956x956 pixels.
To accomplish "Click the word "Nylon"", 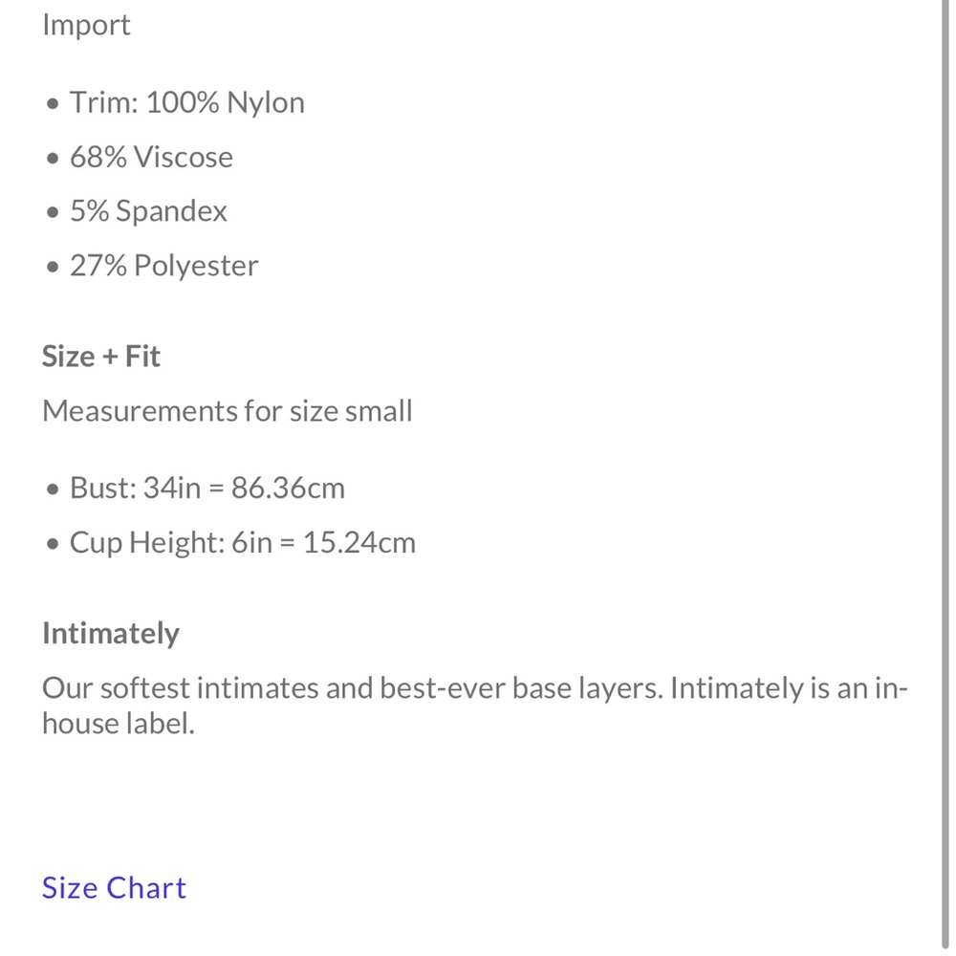I will (x=265, y=103).
